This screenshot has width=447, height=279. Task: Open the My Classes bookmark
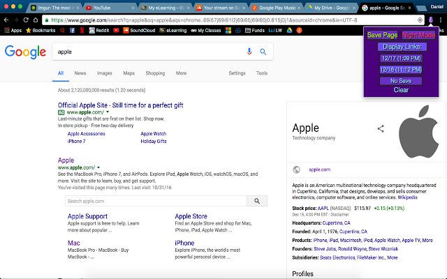click(206, 30)
